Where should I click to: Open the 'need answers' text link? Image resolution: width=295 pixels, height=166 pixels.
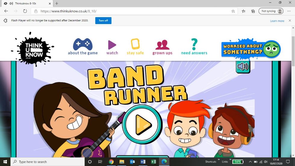point(194,53)
